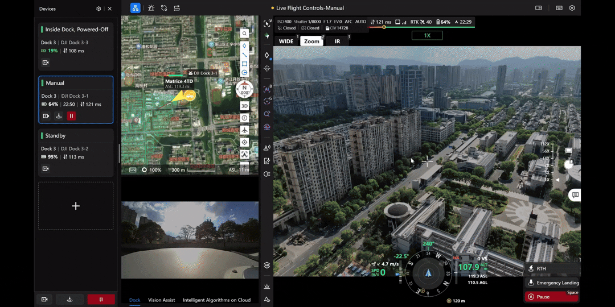Select the map point marker tool
This screenshot has width=615, height=307.
(x=244, y=46)
